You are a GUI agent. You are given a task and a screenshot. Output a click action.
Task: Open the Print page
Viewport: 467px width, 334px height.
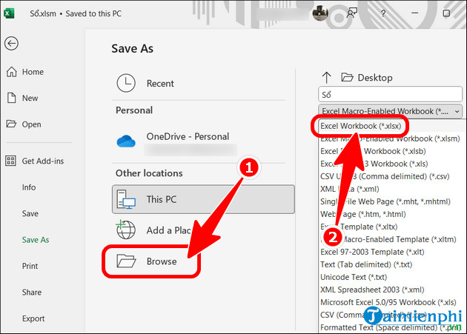(30, 266)
